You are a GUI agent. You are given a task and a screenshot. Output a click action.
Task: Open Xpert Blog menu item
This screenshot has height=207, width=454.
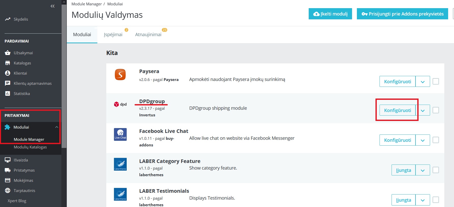click(17, 201)
